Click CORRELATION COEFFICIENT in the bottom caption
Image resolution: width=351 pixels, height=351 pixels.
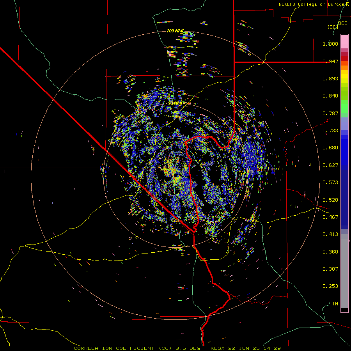coord(114,348)
